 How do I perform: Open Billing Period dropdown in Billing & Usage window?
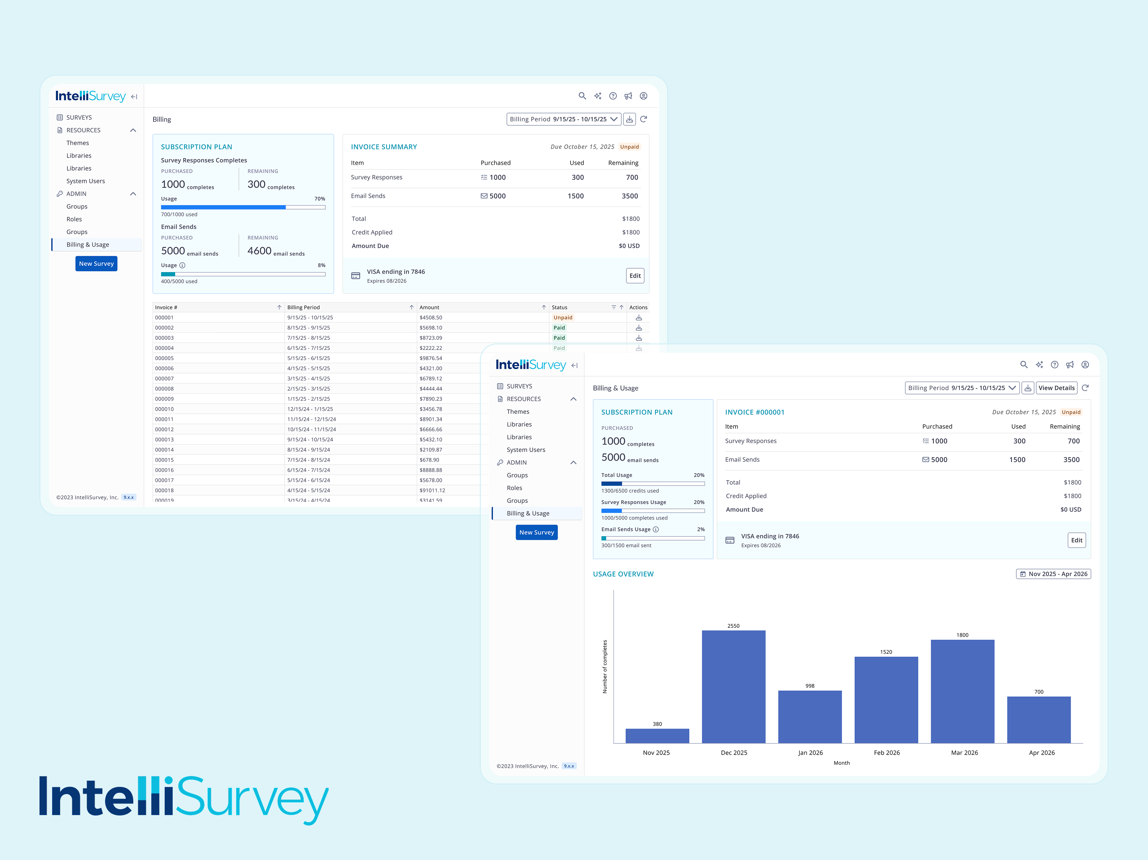pyautogui.click(x=962, y=388)
